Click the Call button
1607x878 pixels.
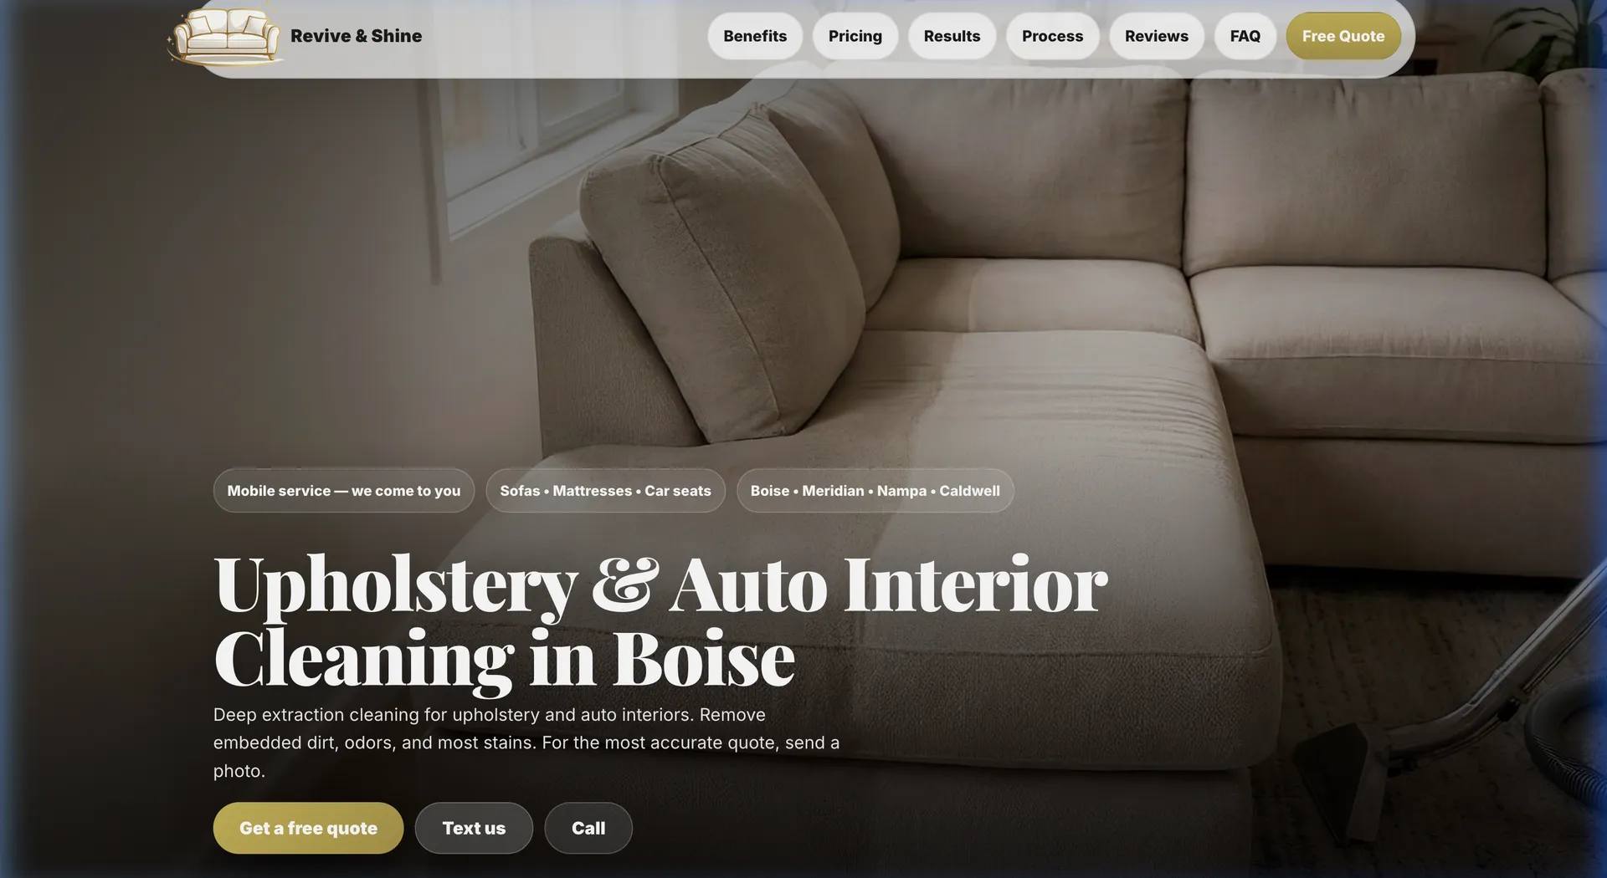tap(588, 828)
